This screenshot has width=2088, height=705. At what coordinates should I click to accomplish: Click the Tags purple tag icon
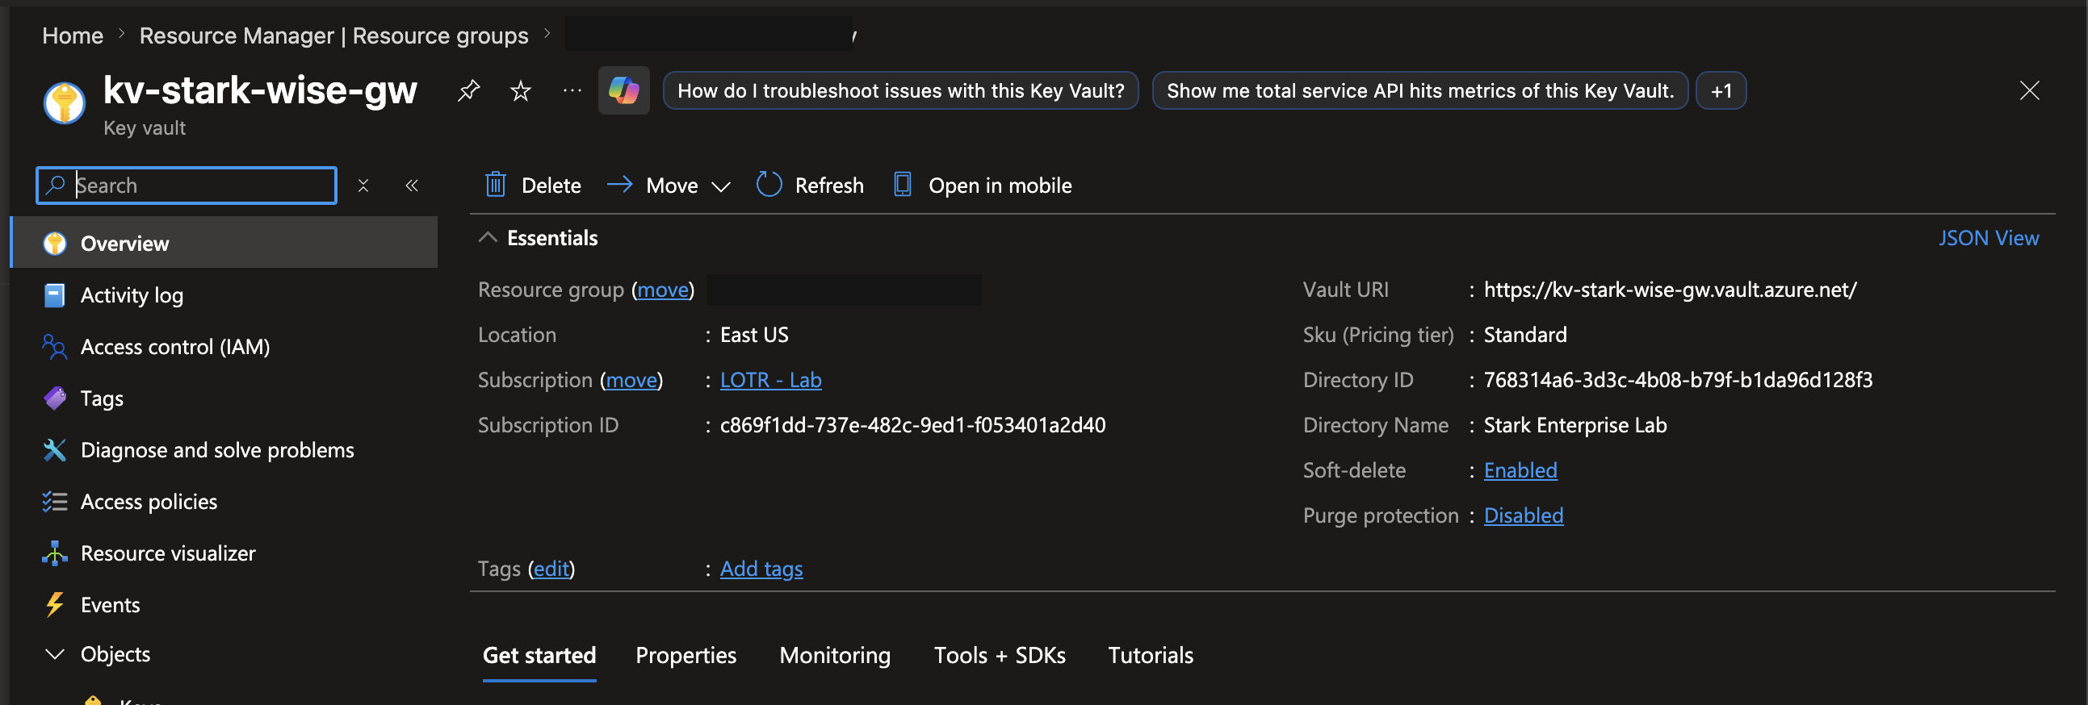click(x=54, y=398)
